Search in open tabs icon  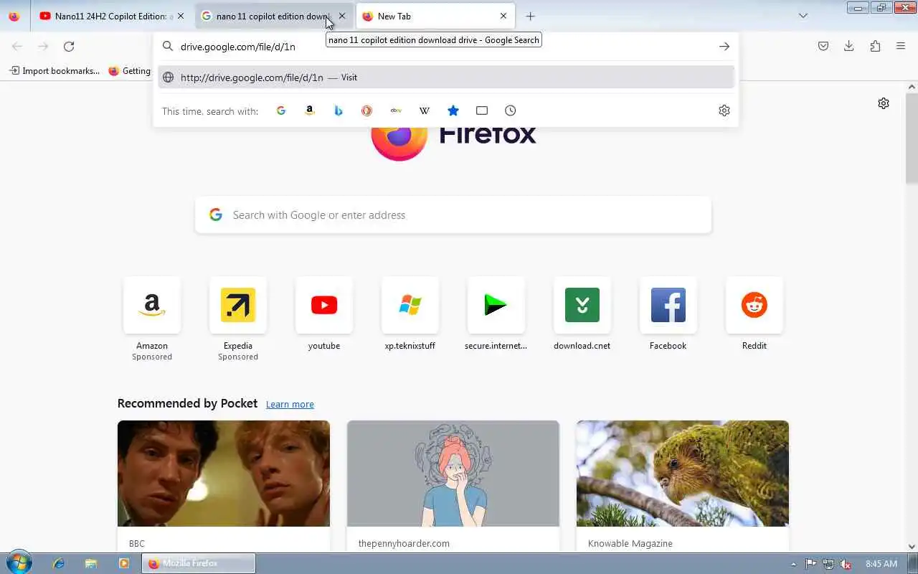point(482,110)
